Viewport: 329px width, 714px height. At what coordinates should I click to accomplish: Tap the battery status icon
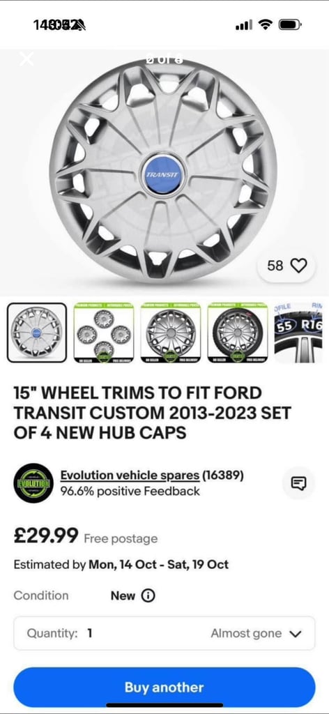click(x=290, y=24)
